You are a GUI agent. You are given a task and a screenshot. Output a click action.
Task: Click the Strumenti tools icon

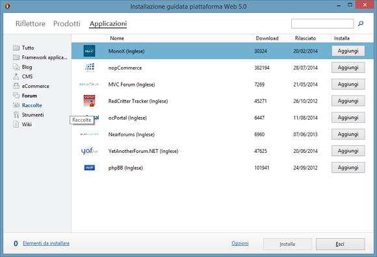(16, 115)
